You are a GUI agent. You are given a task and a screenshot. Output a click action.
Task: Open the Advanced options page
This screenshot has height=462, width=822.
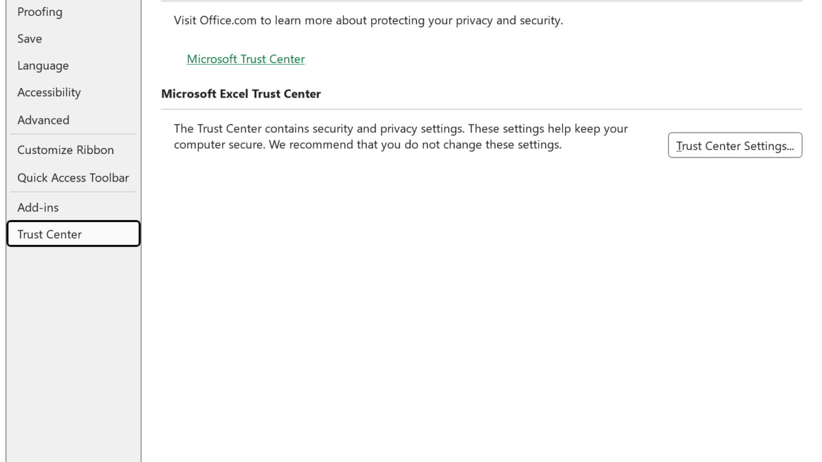43,120
